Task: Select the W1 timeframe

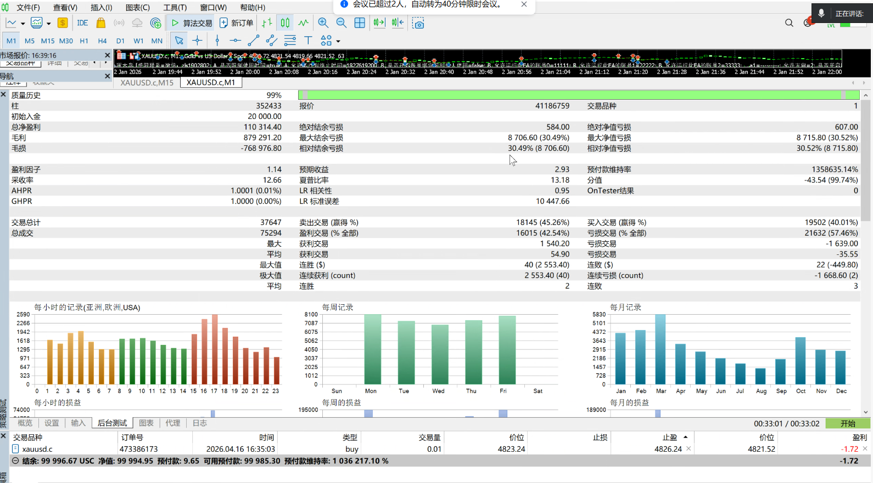Action: coord(138,41)
